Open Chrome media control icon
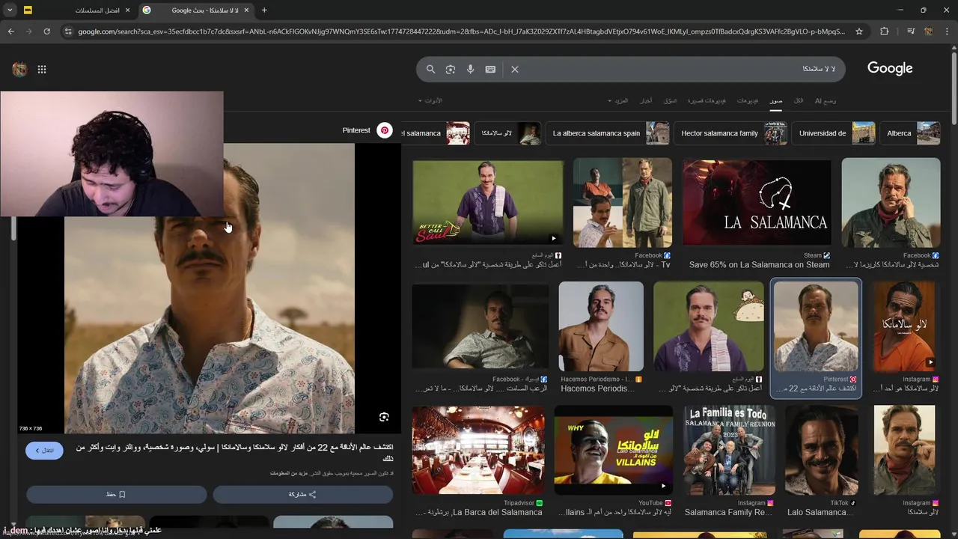Viewport: 958px width, 539px height. pos(911,31)
